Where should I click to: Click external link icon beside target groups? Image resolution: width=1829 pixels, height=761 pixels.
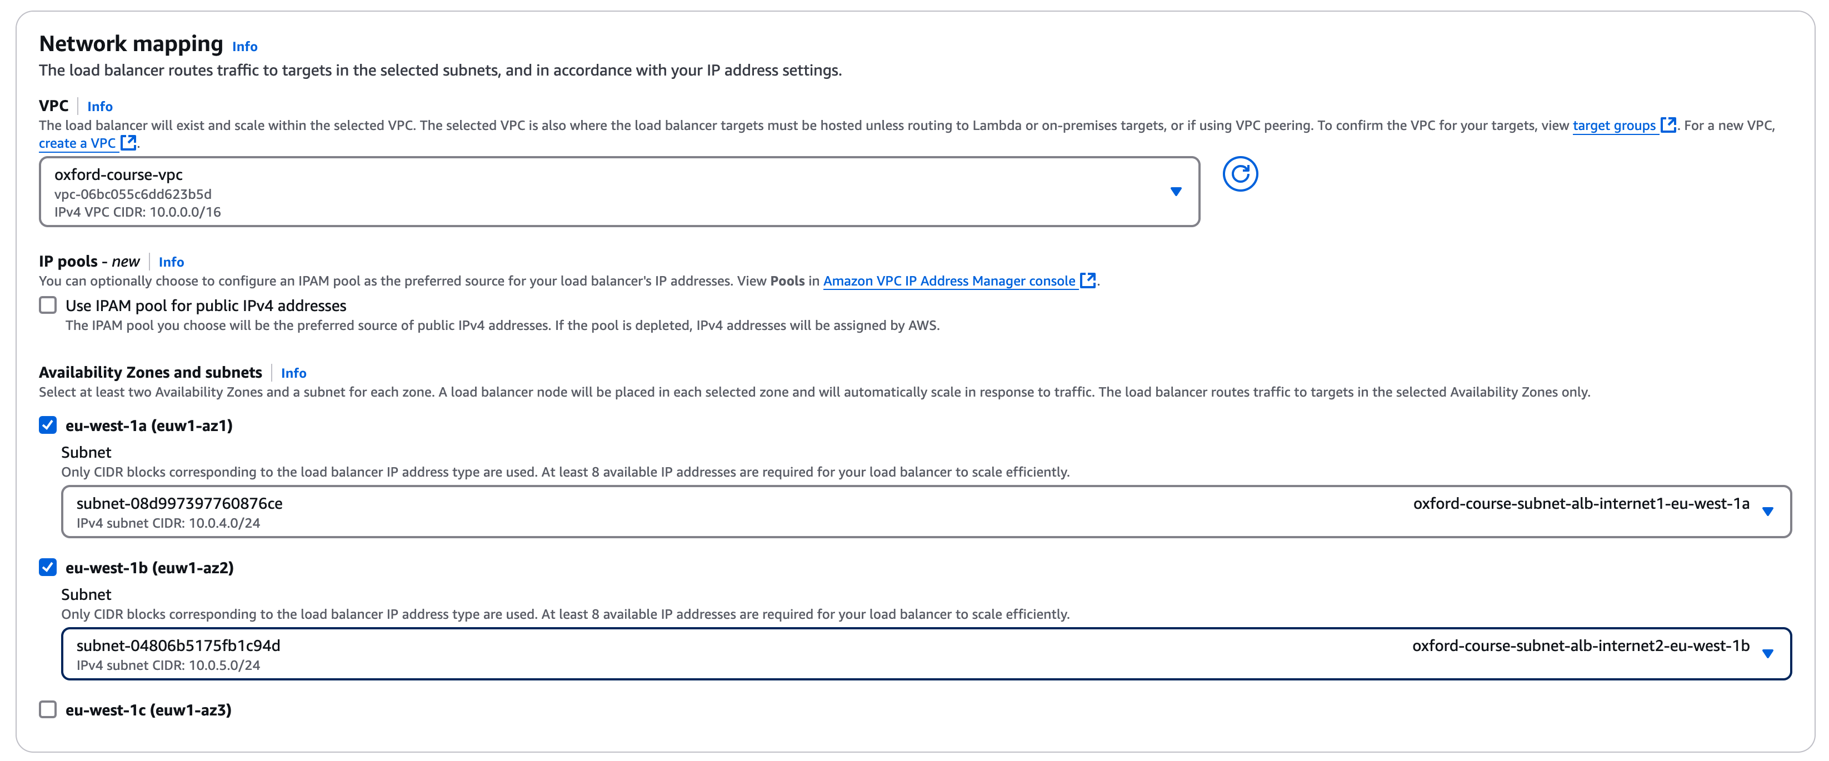[x=1668, y=125]
